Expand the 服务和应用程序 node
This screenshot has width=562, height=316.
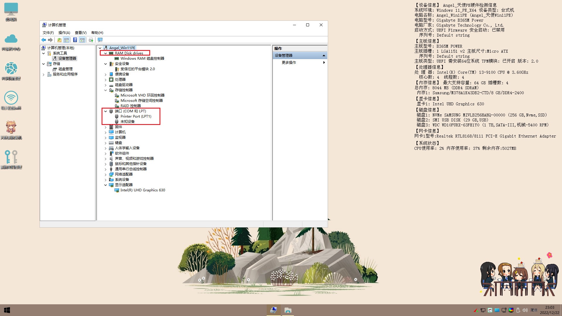[x=44, y=74]
